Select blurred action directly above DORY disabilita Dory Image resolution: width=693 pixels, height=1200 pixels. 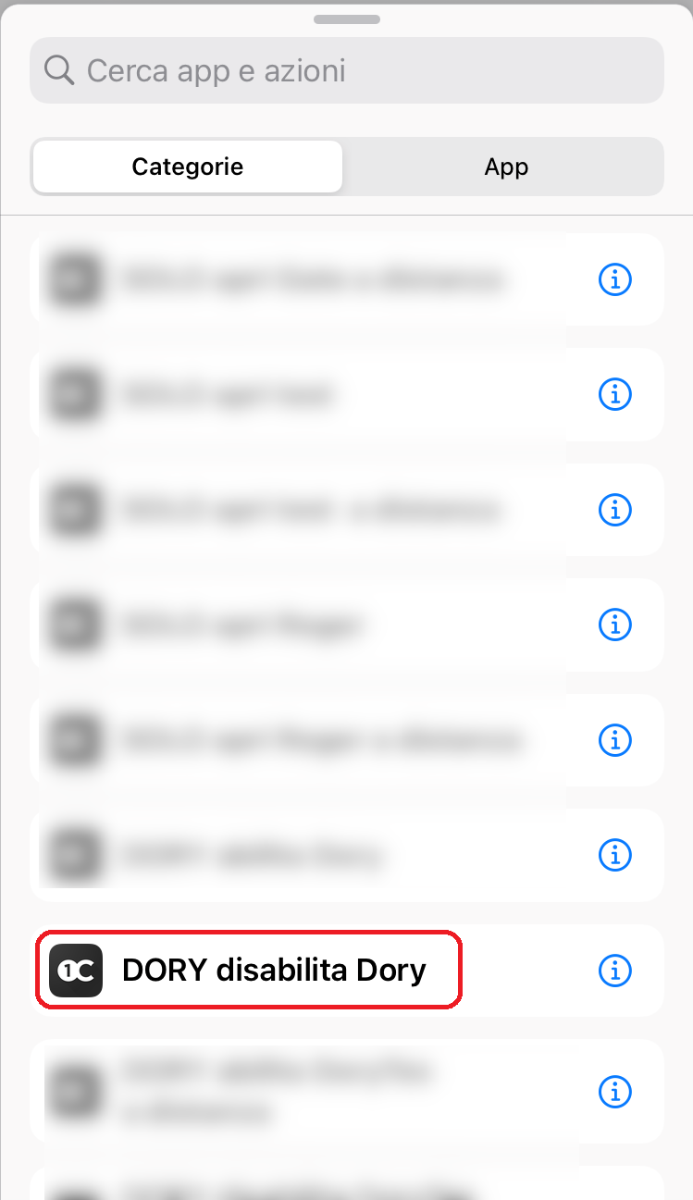coord(346,855)
